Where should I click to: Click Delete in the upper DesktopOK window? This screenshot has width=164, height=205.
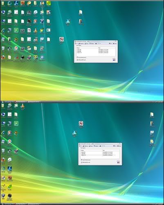point(92,43)
